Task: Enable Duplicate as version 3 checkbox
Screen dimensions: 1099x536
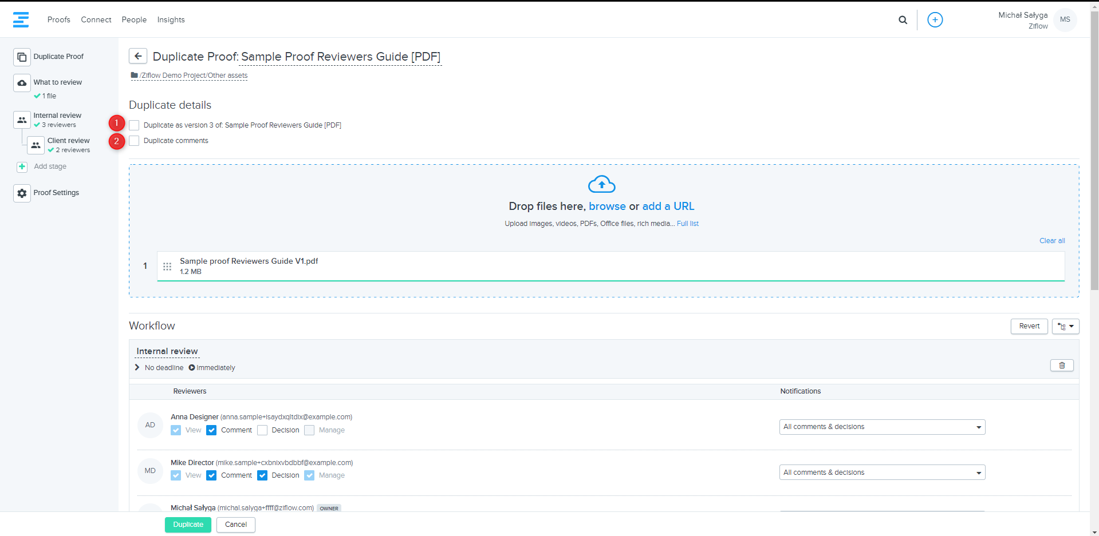Action: click(x=134, y=125)
